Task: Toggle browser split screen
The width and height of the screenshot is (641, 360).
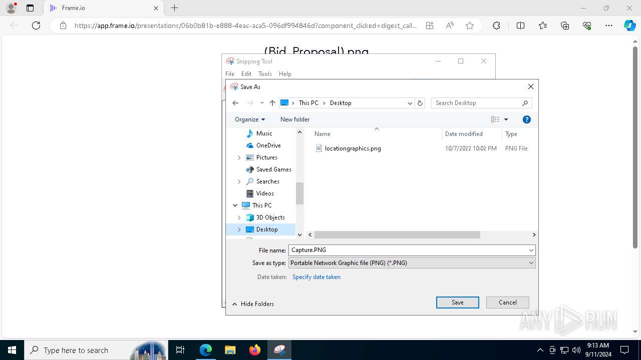Action: coord(520,25)
